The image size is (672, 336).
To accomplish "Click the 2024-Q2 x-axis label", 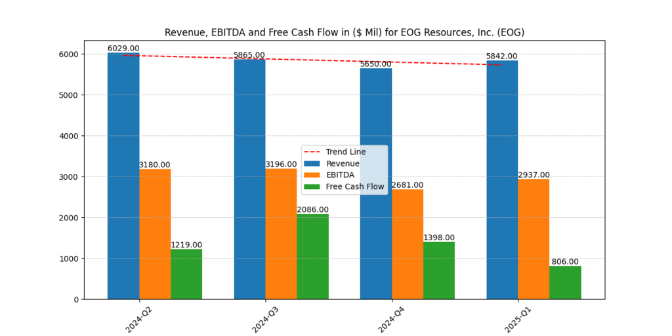I will [138, 318].
